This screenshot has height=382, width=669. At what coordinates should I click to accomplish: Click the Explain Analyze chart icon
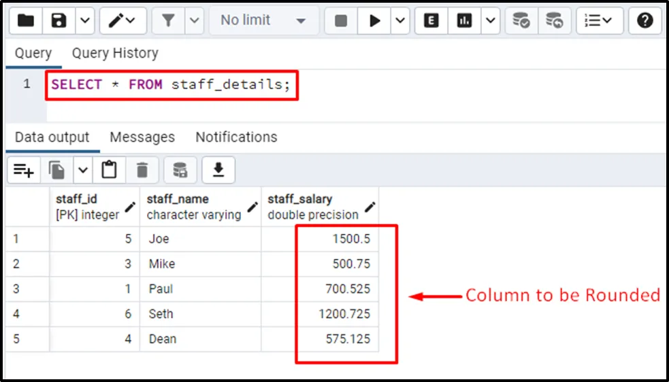465,21
